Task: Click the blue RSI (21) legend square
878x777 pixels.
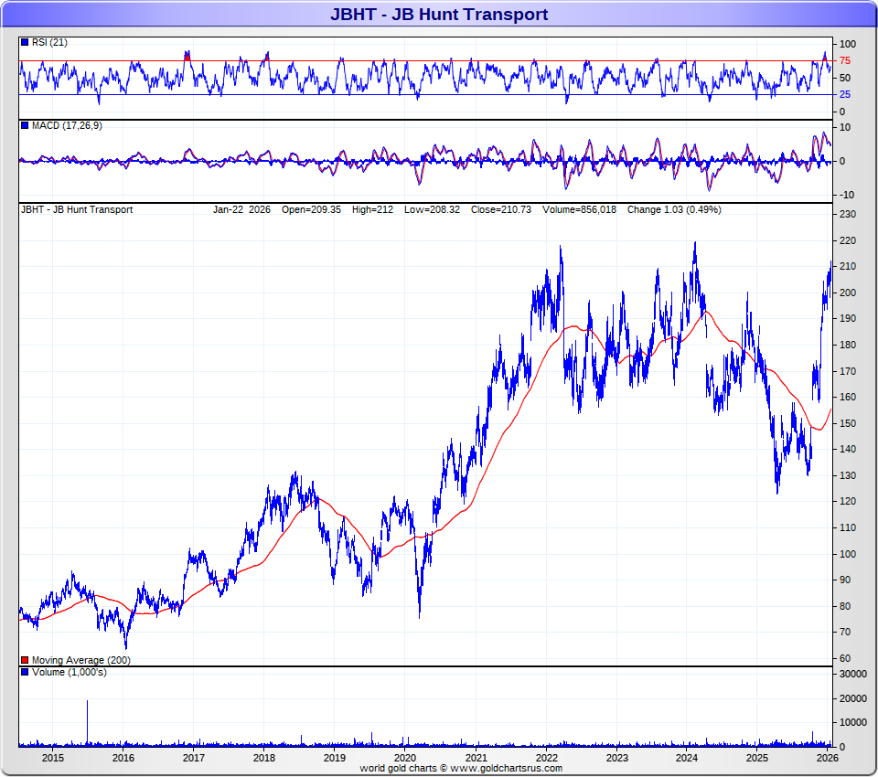Action: pos(25,43)
